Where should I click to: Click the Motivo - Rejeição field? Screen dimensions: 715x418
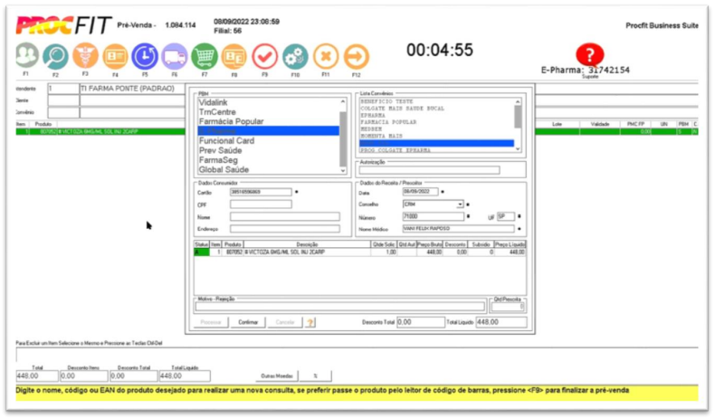point(340,307)
